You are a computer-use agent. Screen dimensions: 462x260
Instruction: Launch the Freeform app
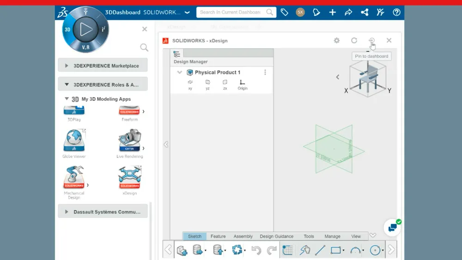129,110
